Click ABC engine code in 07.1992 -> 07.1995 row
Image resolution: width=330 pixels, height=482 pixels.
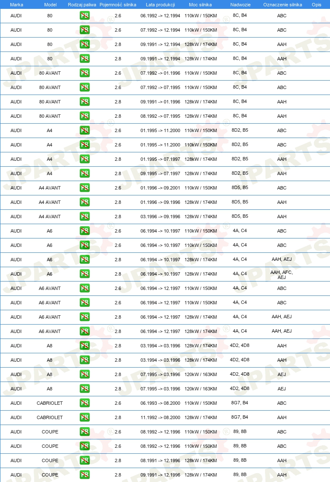[282, 87]
